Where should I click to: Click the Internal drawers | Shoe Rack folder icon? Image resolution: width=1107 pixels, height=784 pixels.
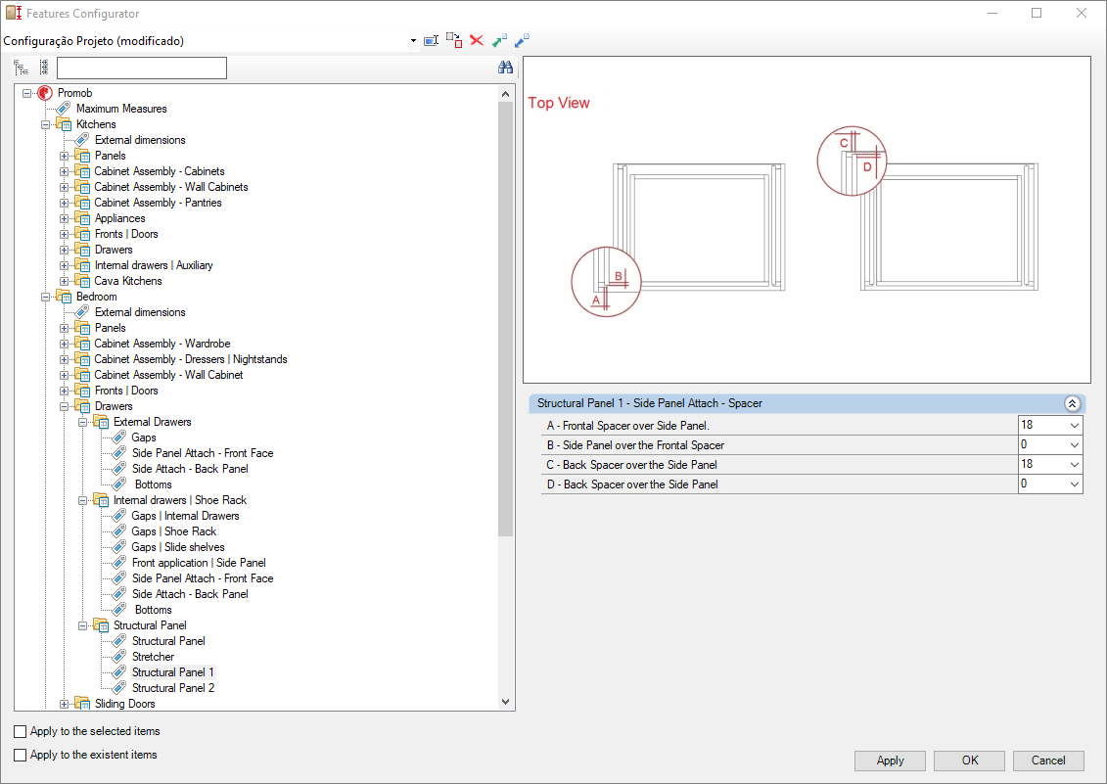100,500
